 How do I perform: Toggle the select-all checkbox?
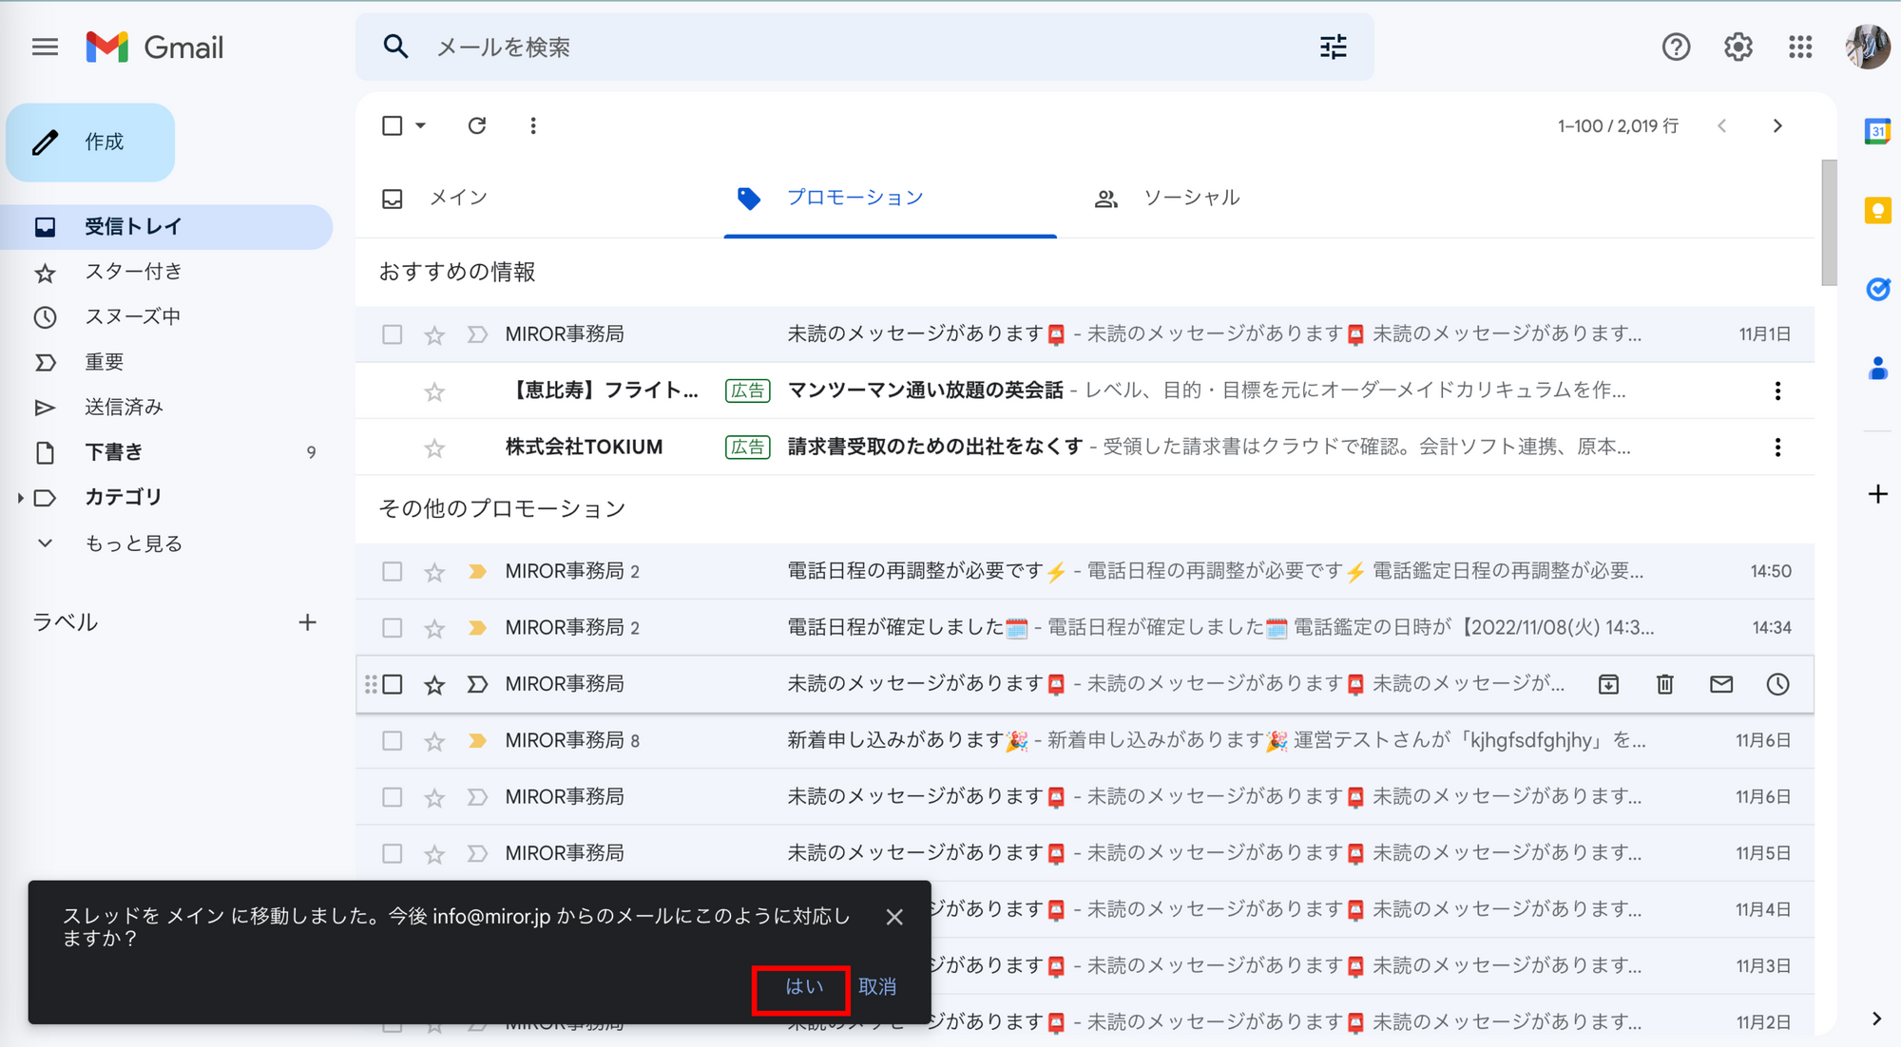point(392,125)
